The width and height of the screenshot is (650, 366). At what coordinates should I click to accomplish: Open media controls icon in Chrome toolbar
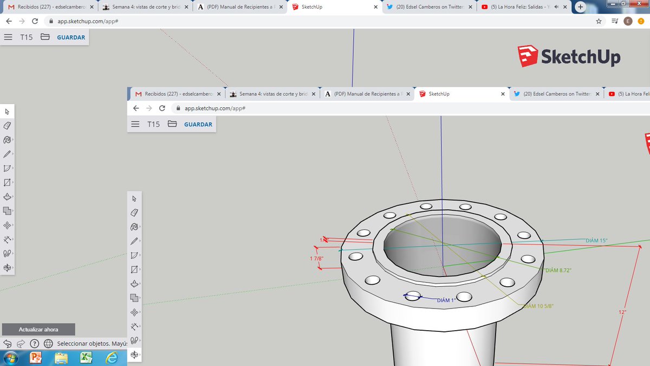pyautogui.click(x=614, y=21)
